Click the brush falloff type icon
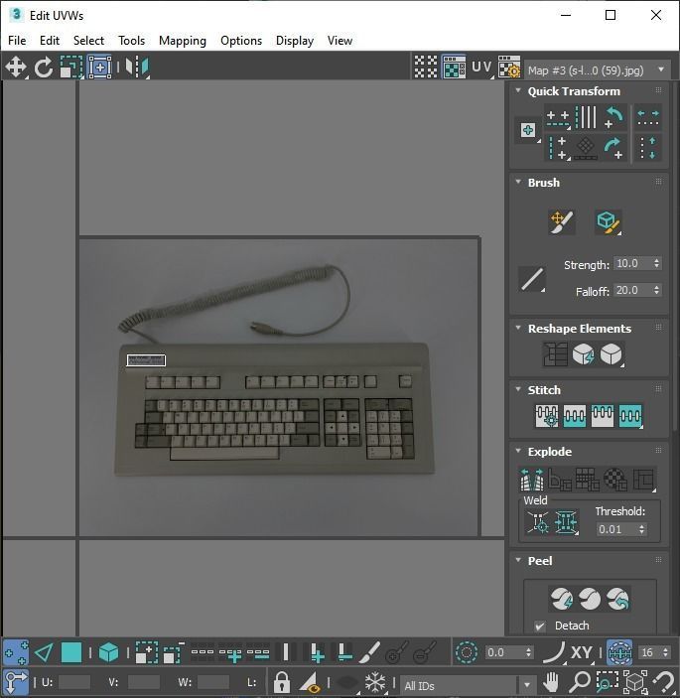Viewport: 680px width, 698px height. click(532, 279)
